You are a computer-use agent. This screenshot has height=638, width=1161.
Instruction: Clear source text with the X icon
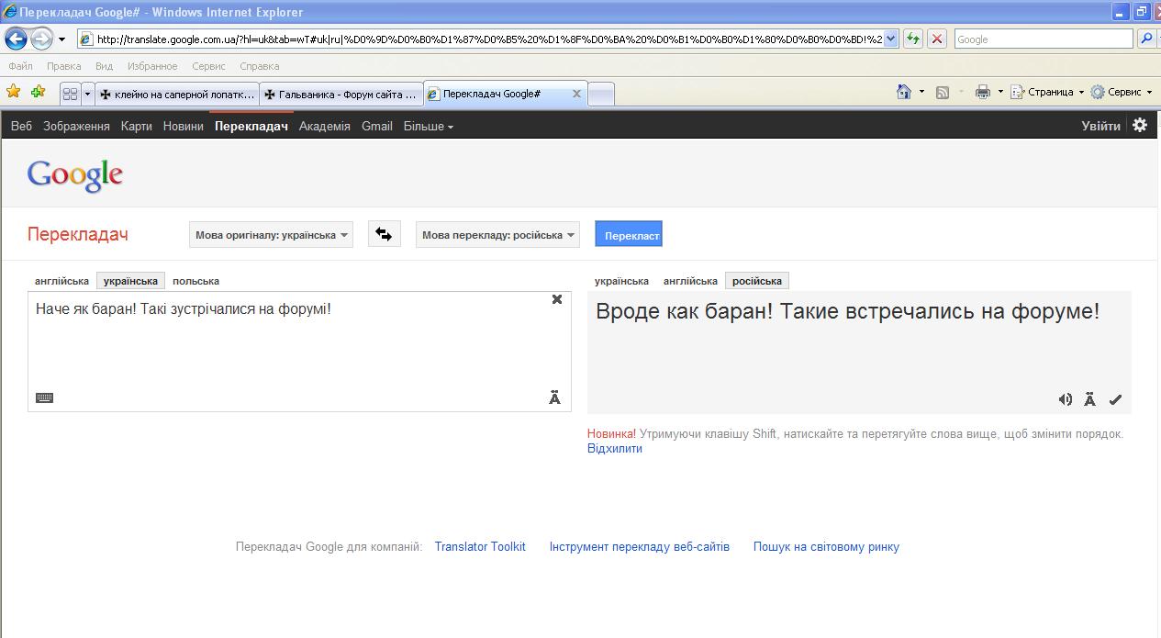pyautogui.click(x=556, y=299)
